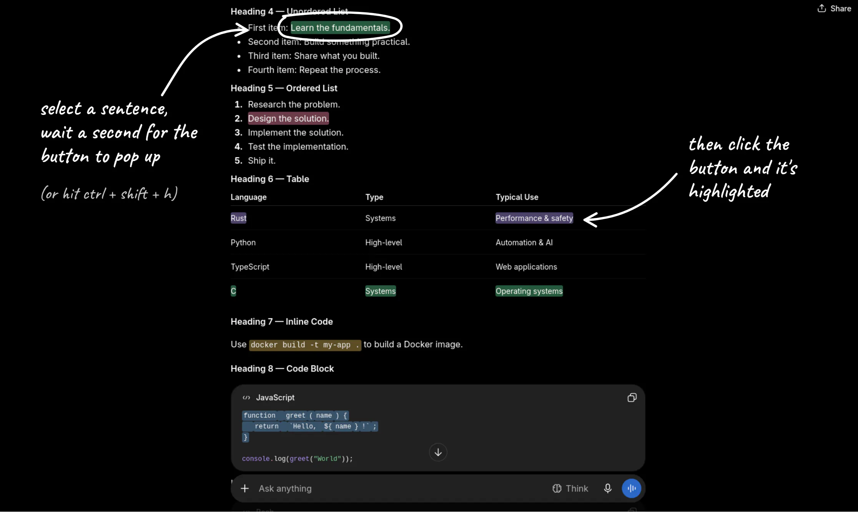
Task: Open the attachments plus icon
Action: click(244, 488)
